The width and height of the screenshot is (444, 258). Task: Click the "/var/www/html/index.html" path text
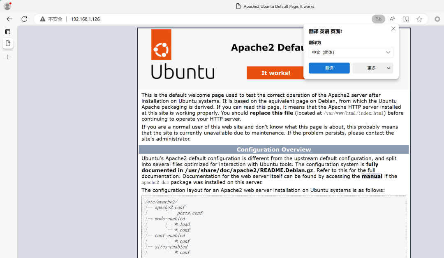[353, 113]
